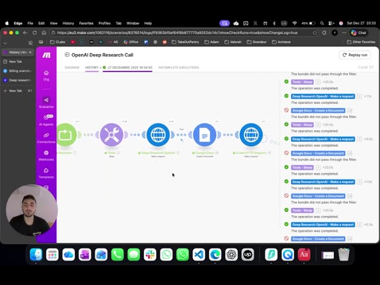Open the Other Favorites folder
This screenshot has width=380, height=285.
pos(361,42)
